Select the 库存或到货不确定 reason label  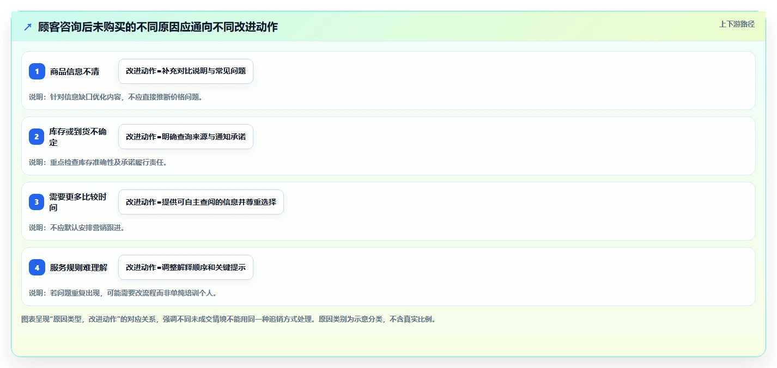[x=78, y=137]
